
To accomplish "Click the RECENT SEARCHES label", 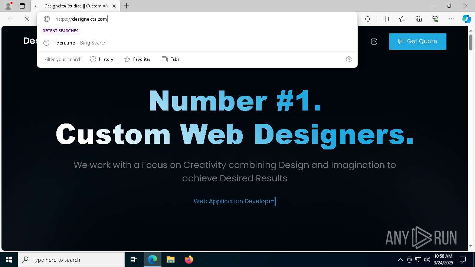I will click(60, 31).
